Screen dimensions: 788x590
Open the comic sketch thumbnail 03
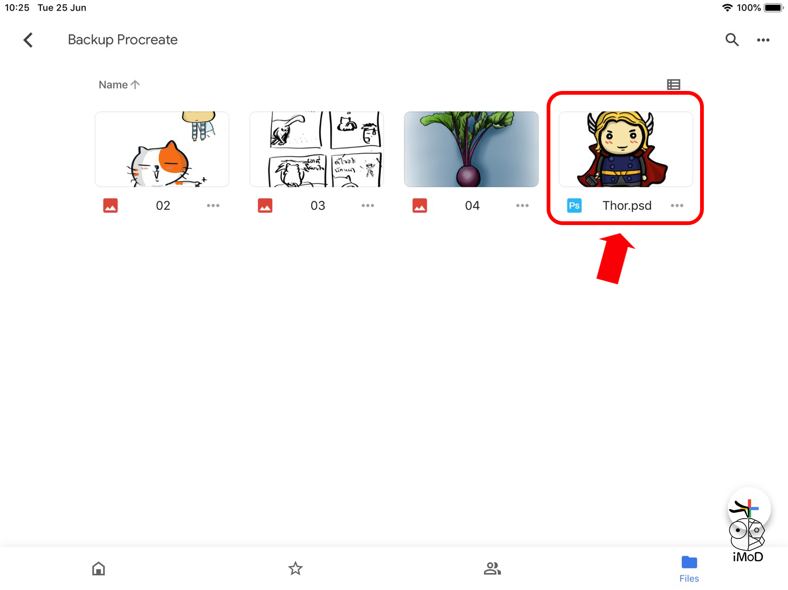(x=316, y=149)
